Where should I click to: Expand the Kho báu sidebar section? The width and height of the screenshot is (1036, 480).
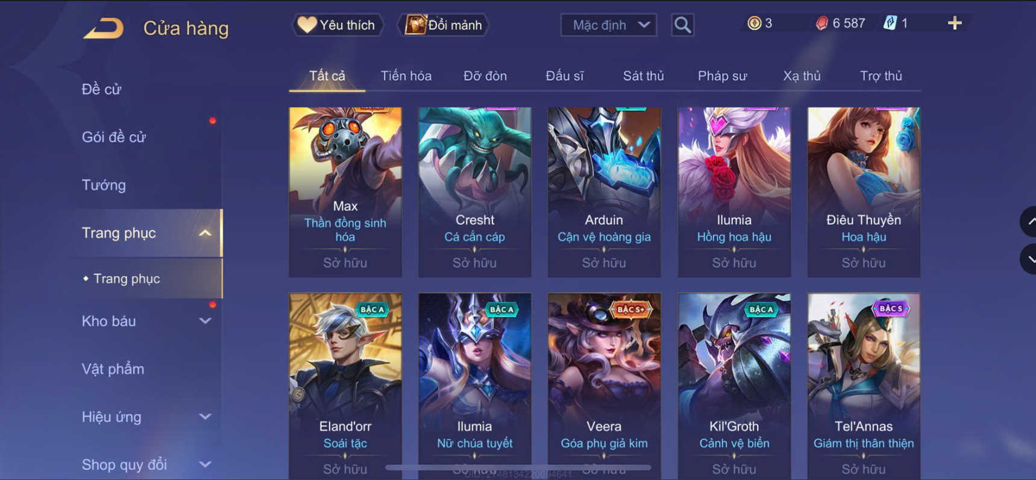(x=205, y=321)
